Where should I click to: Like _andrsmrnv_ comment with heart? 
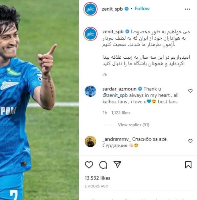(x=190, y=141)
